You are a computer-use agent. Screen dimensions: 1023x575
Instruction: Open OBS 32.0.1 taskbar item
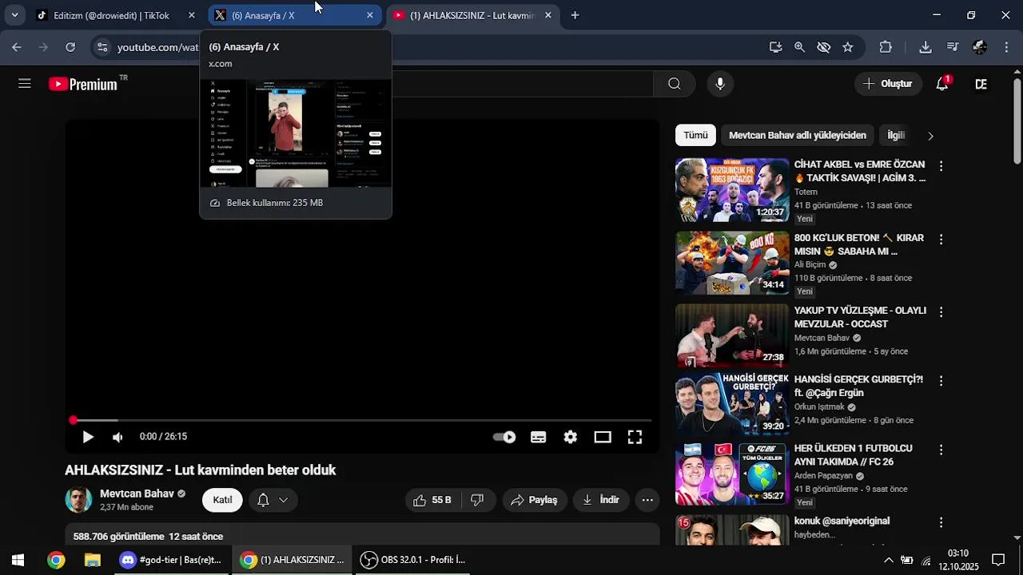click(412, 560)
